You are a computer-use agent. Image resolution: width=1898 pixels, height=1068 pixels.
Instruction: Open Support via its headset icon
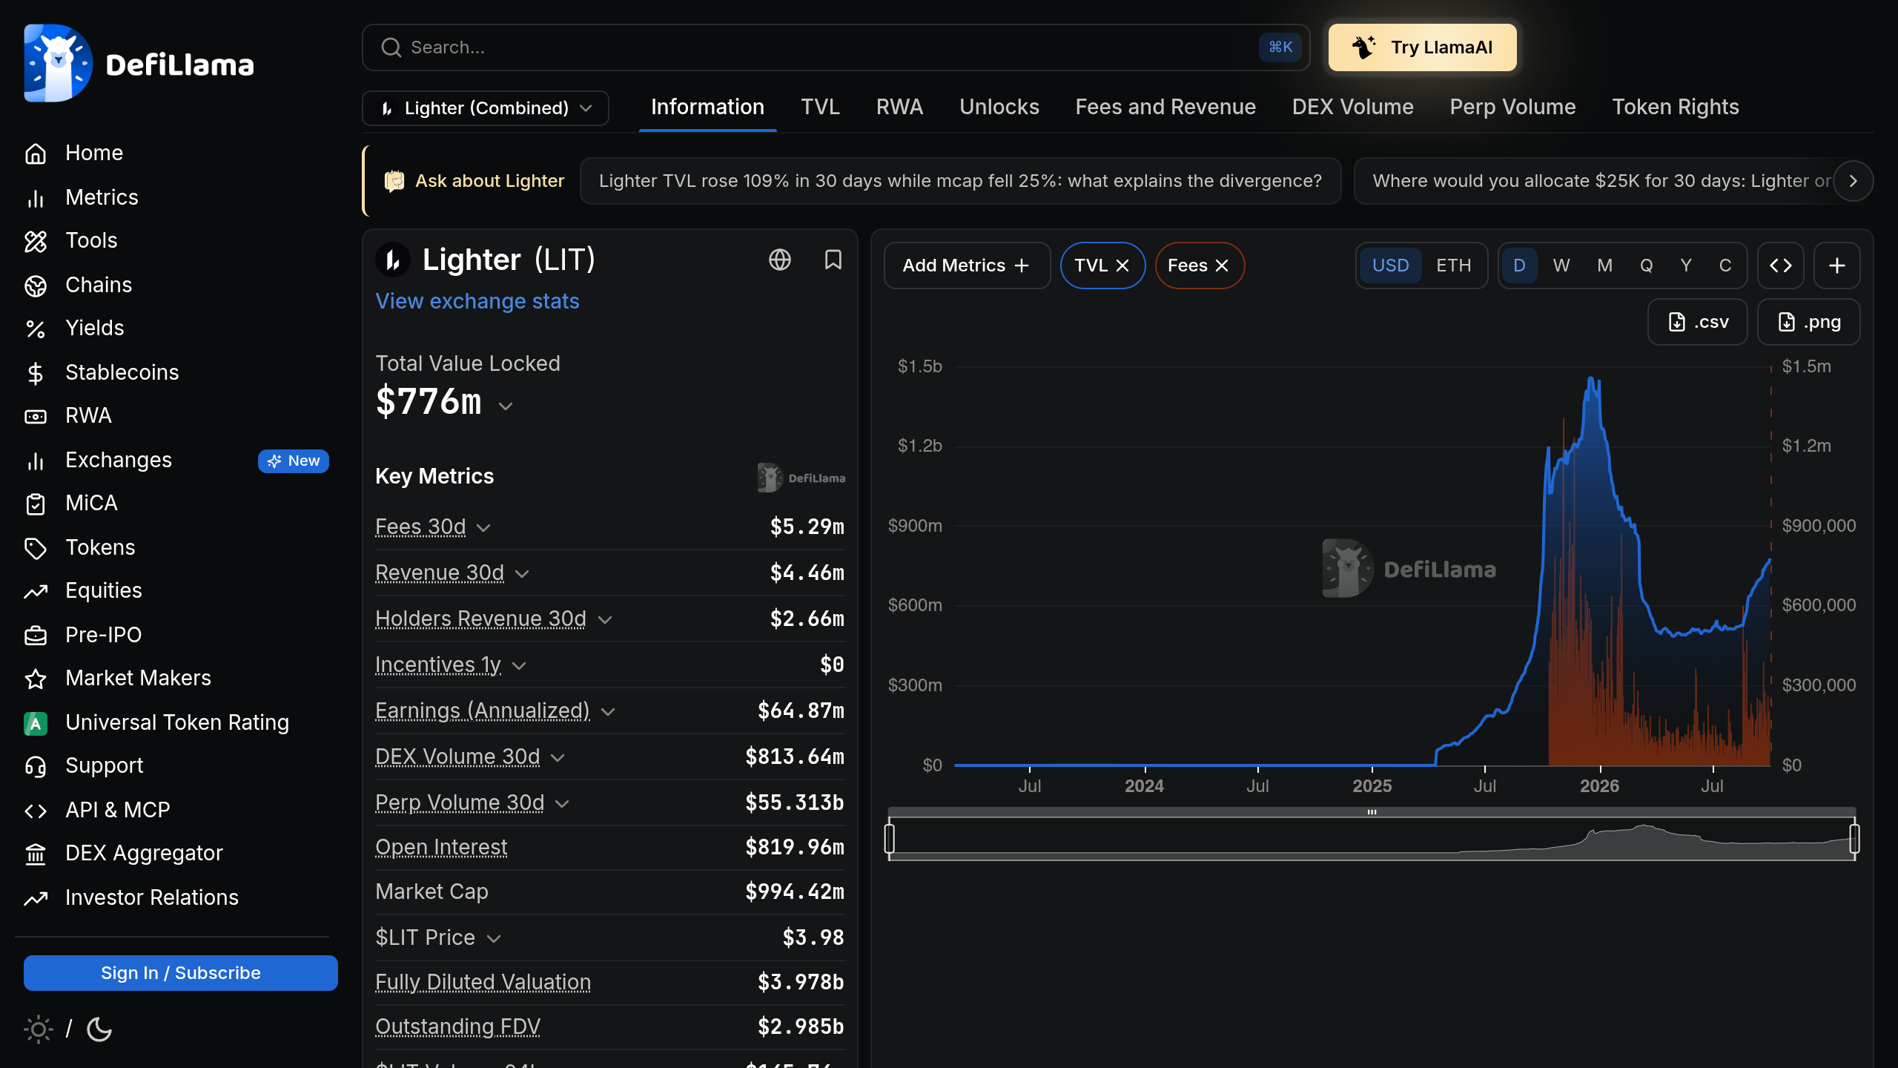click(x=36, y=766)
